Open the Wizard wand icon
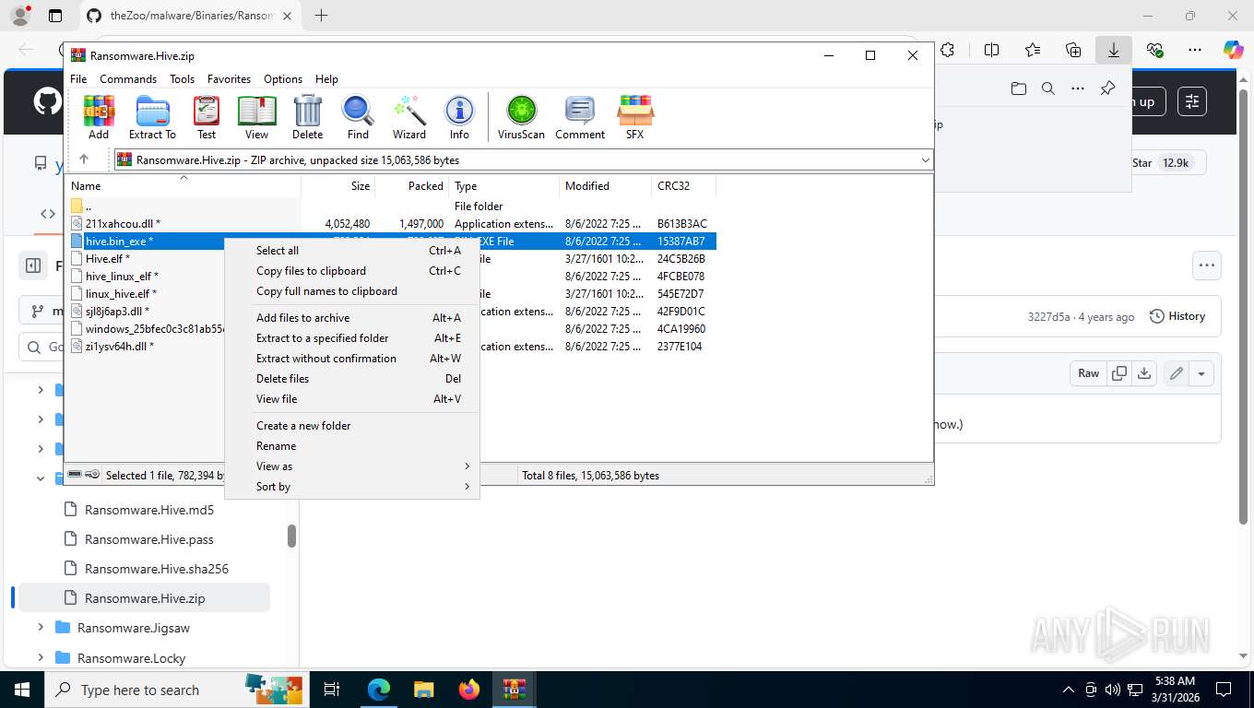1254x708 pixels. click(x=409, y=117)
